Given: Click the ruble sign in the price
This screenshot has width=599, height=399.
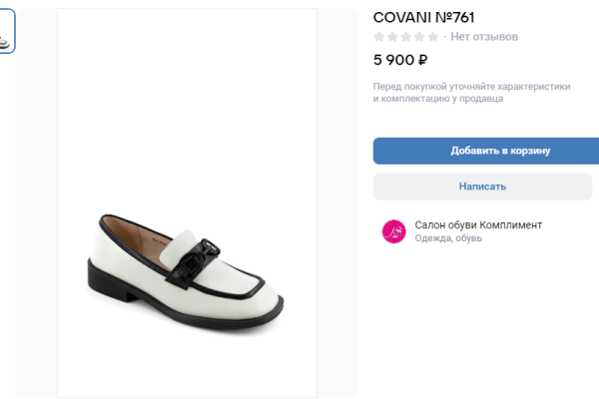Looking at the screenshot, I should click(x=422, y=60).
